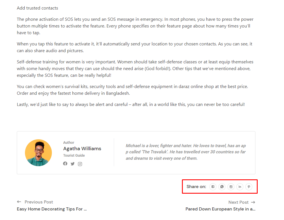284x220 pixels.
Task: Click the author's profile photo
Action: coord(38,153)
